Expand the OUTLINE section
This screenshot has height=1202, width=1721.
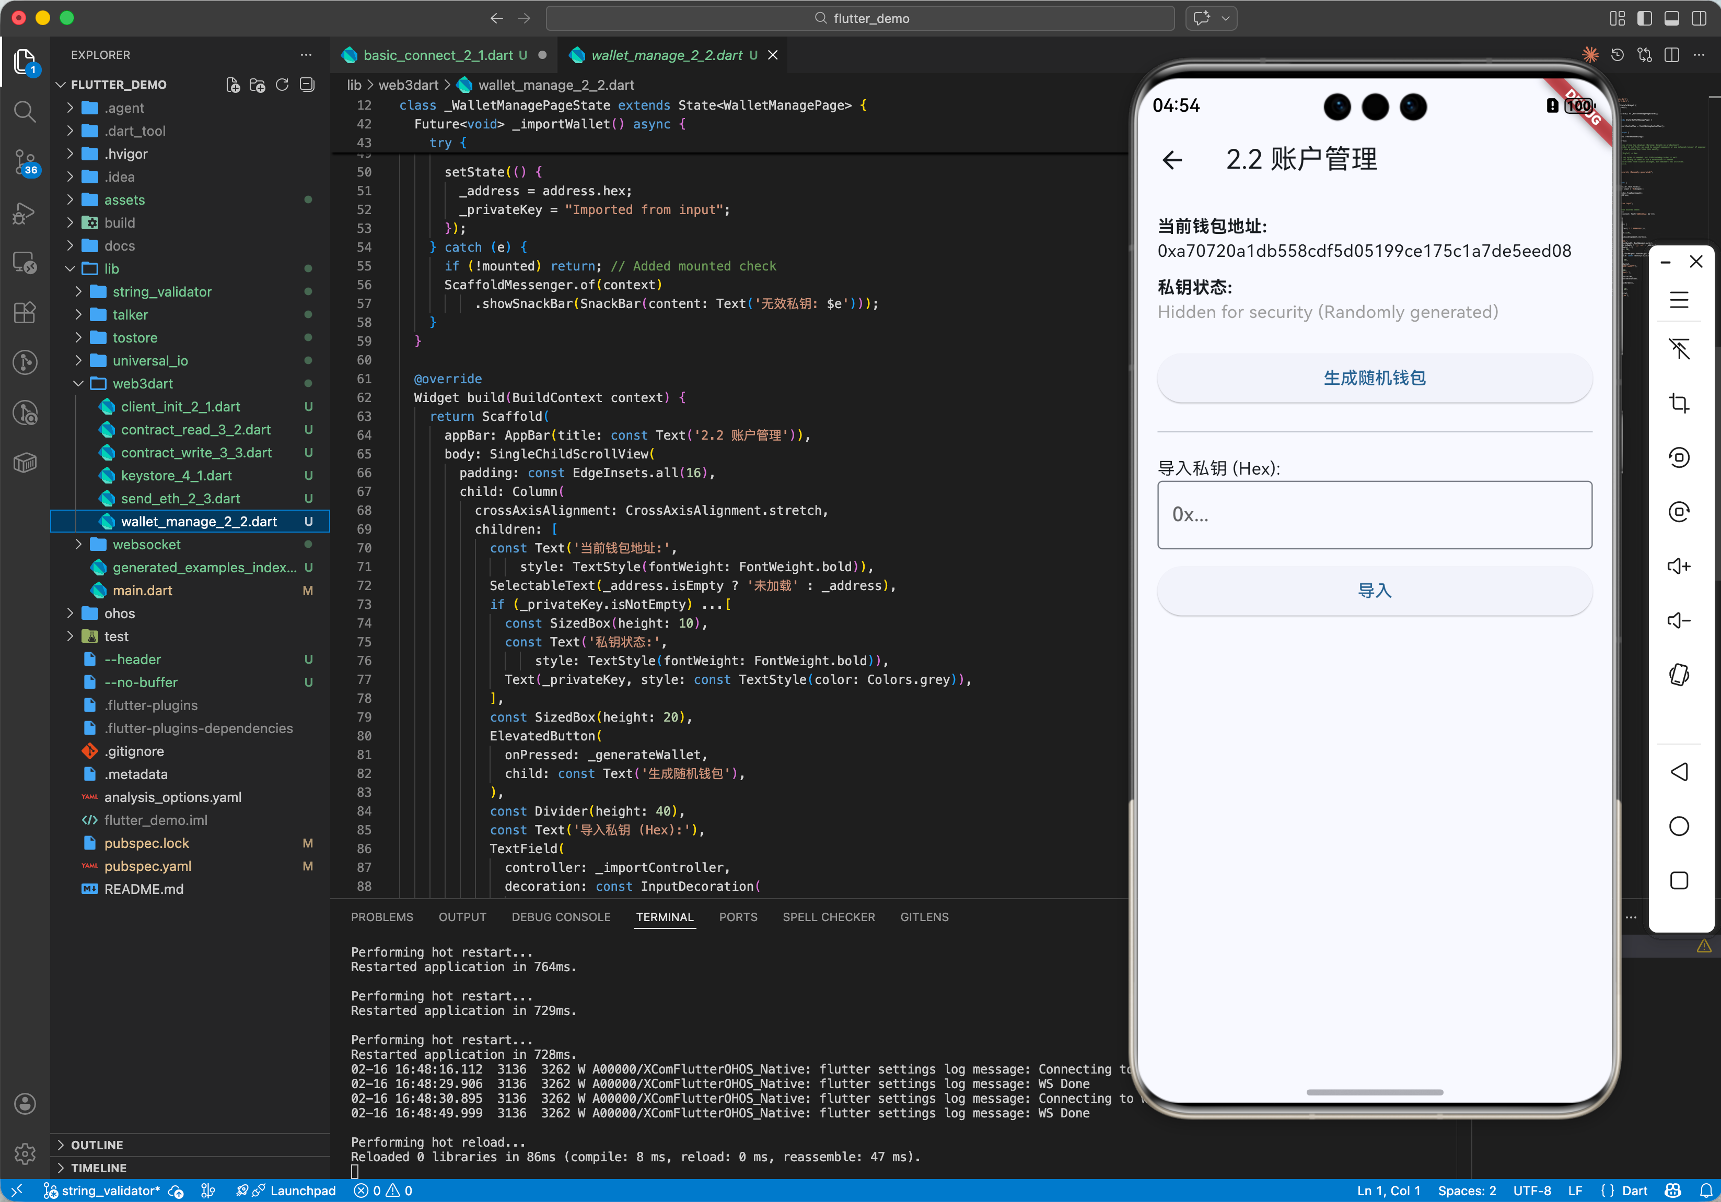point(97,1145)
